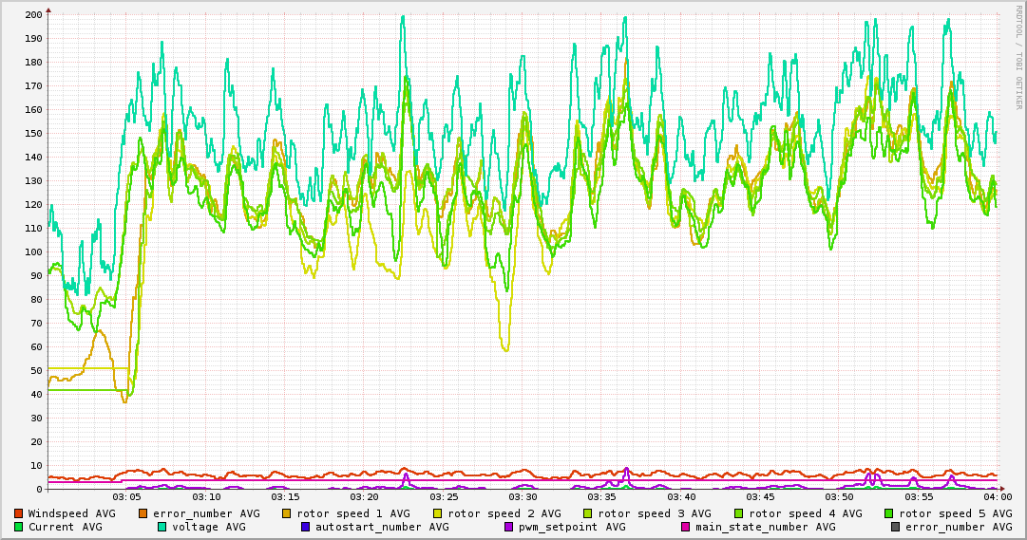Select 'error_number AVG' label beside the orange swatch

click(x=206, y=514)
